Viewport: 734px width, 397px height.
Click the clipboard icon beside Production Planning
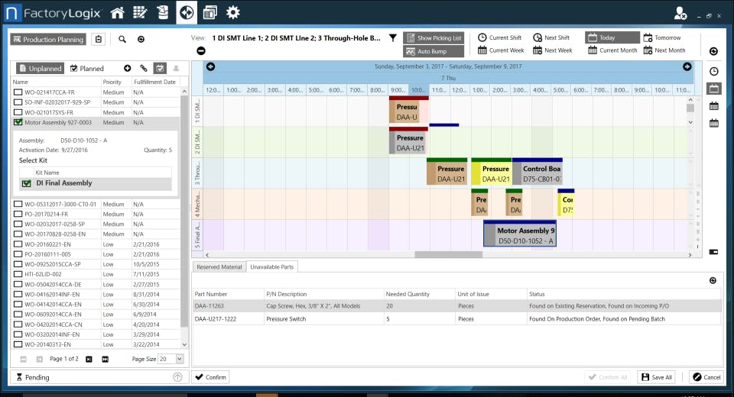tap(99, 39)
